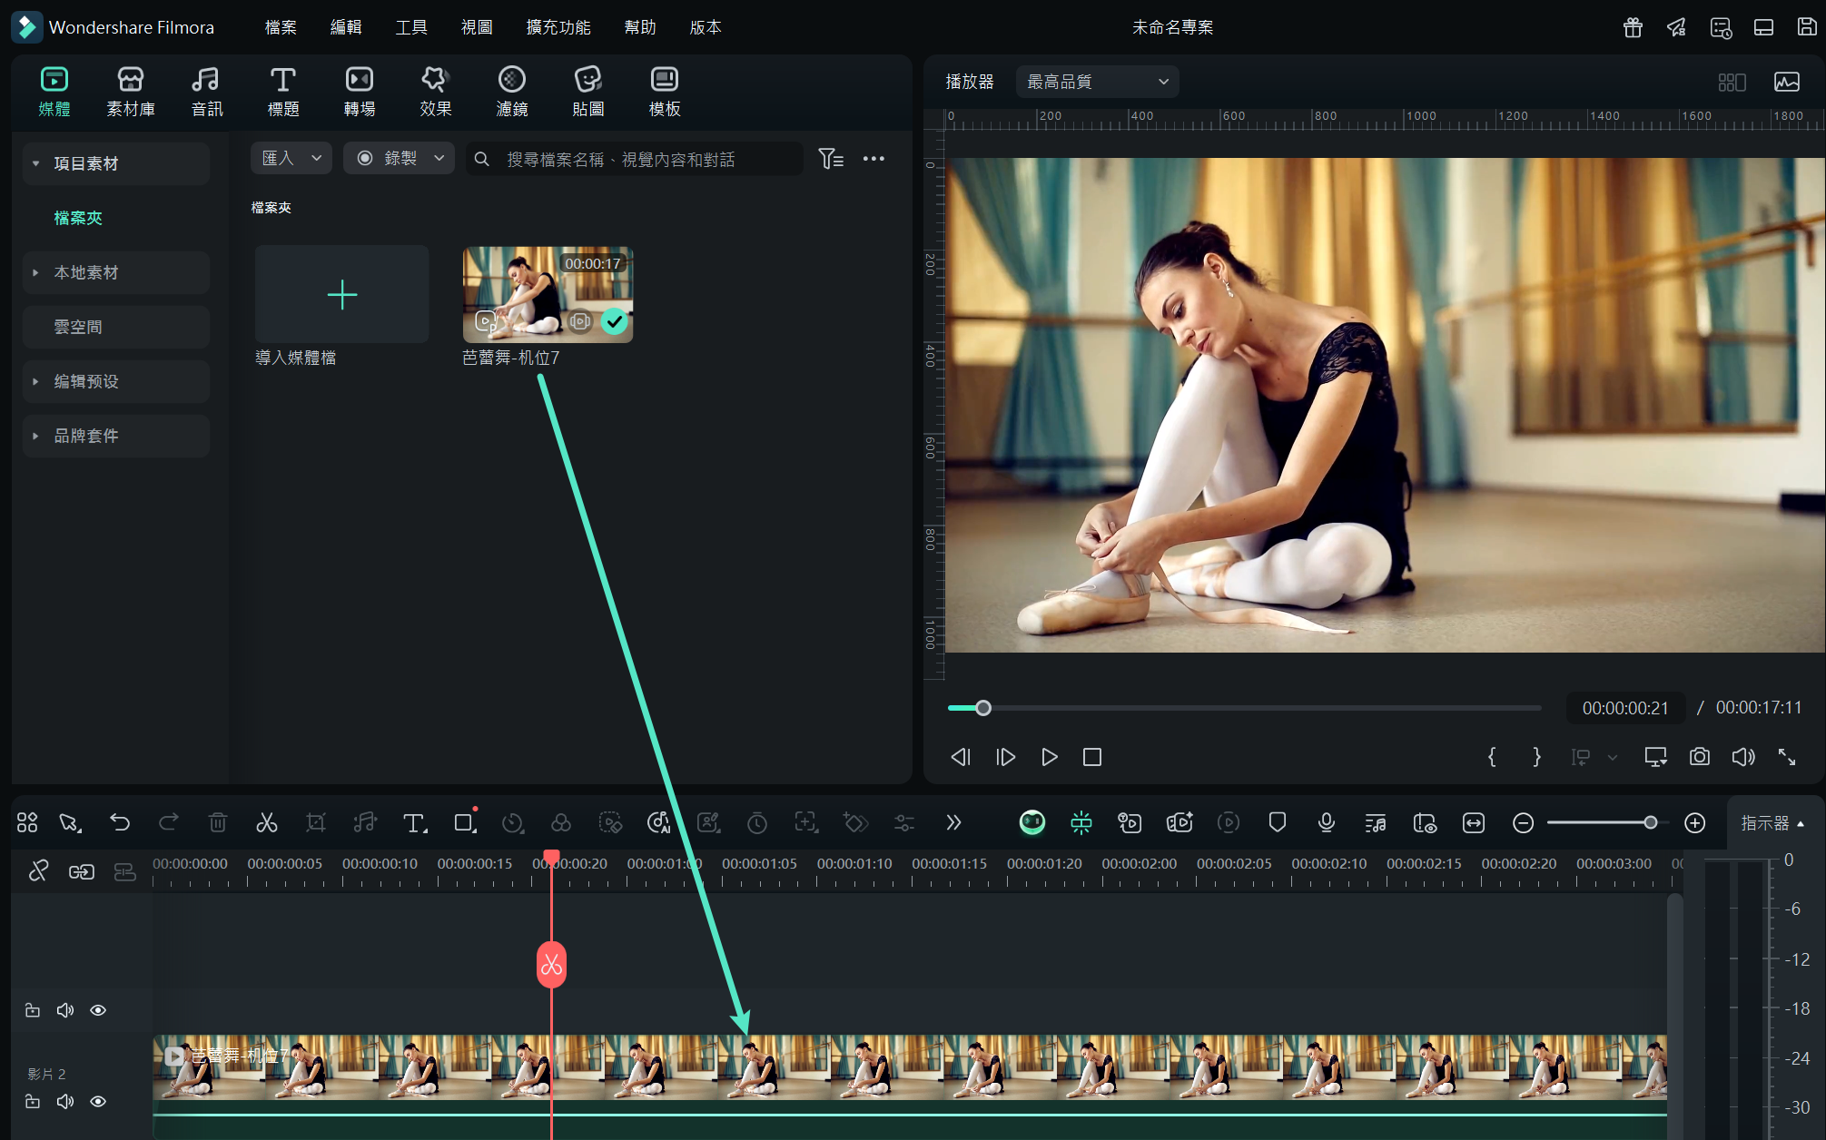The image size is (1826, 1140).
Task: Take a snapshot with the camera icon
Action: (x=1699, y=757)
